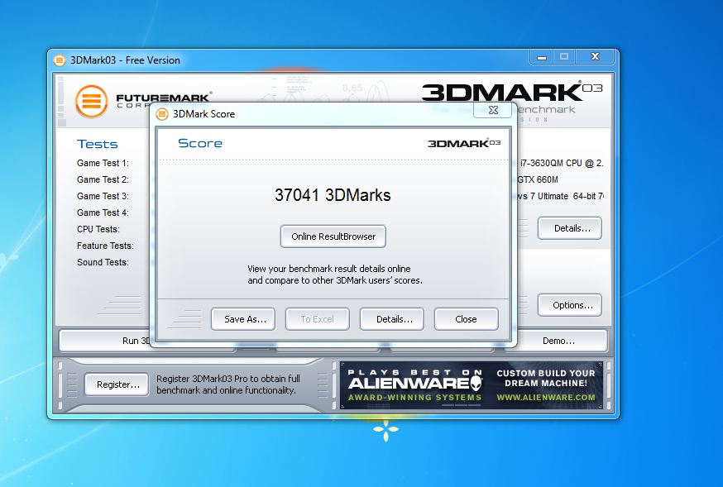This screenshot has height=487, width=723.
Task: Maximize the 3DMark03 window
Action: [x=564, y=57]
